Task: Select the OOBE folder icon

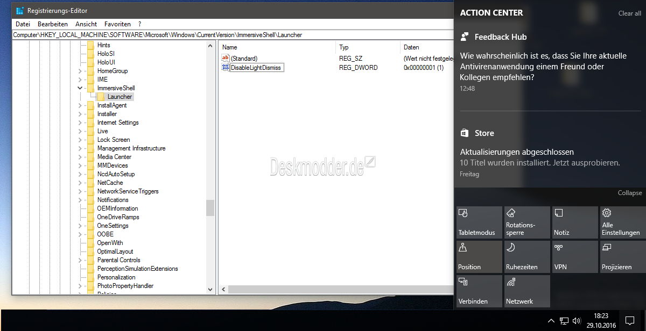Action: click(90, 234)
